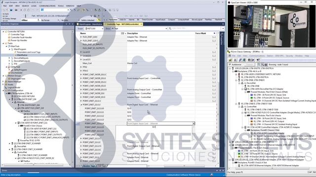The height and width of the screenshot is (177, 316).
Task: Open the description dropdown arrow for POINT_ENET_111:1:I.4
Action: (x=194, y=123)
